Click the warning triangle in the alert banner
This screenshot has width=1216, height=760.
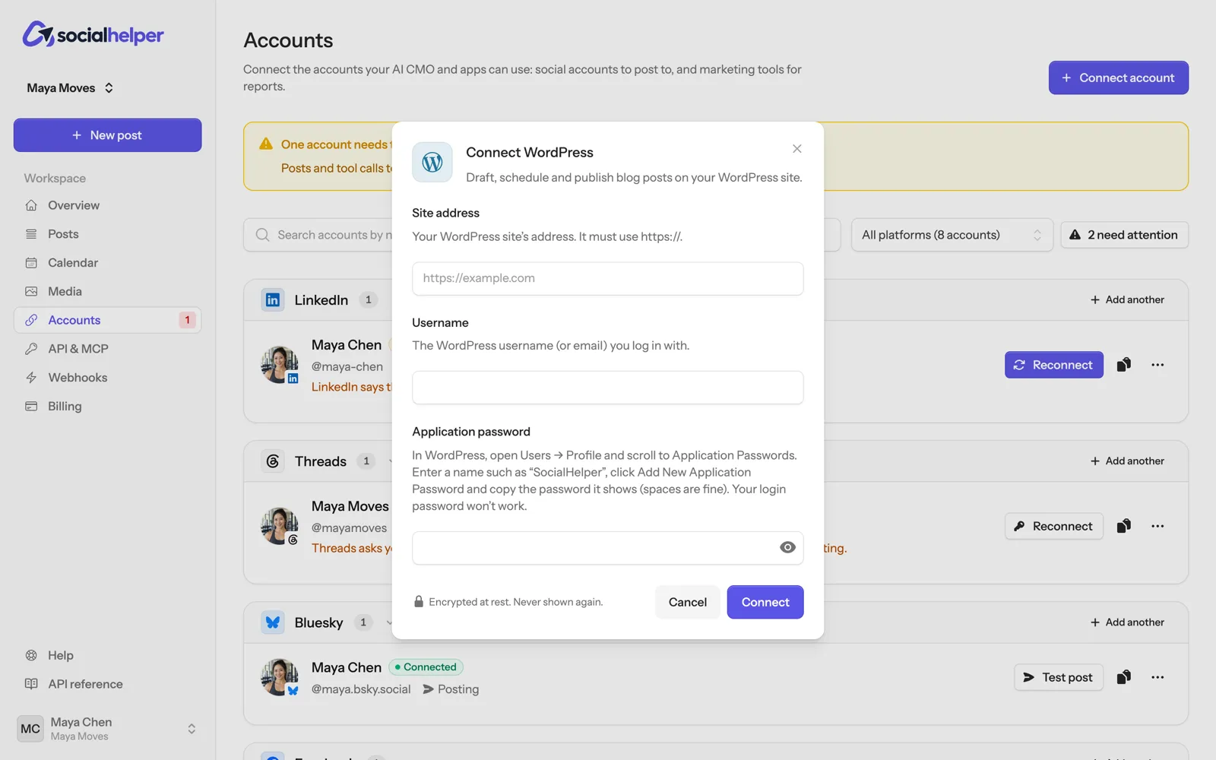pyautogui.click(x=266, y=144)
